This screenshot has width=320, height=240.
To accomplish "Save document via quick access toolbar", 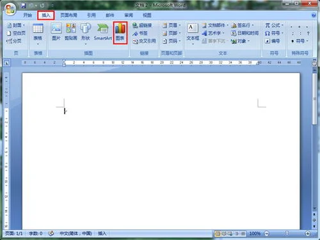I will tap(23, 6).
